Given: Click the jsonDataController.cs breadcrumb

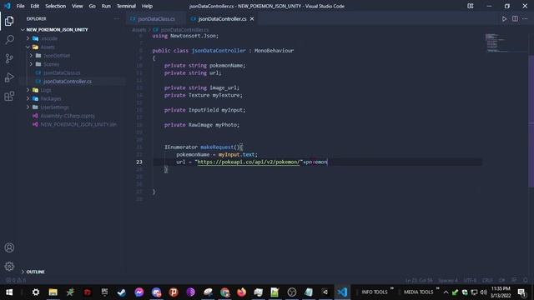Looking at the screenshot, I should pos(184,30).
